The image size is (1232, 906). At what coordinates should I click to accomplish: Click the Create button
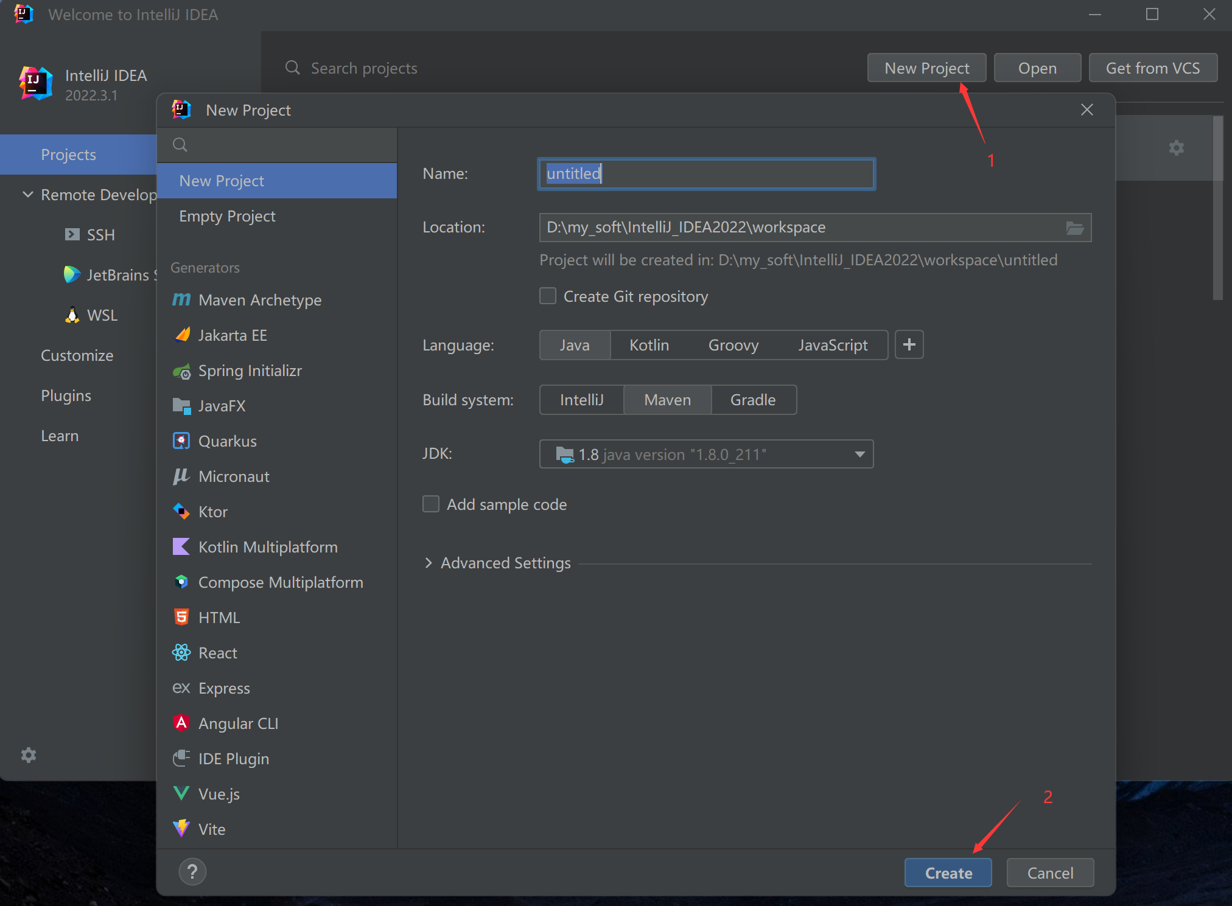coord(948,873)
